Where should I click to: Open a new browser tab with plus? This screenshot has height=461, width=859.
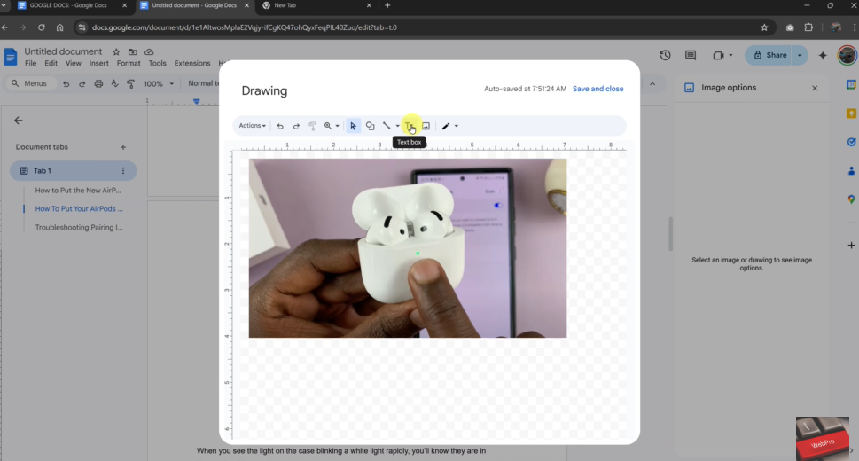point(387,5)
